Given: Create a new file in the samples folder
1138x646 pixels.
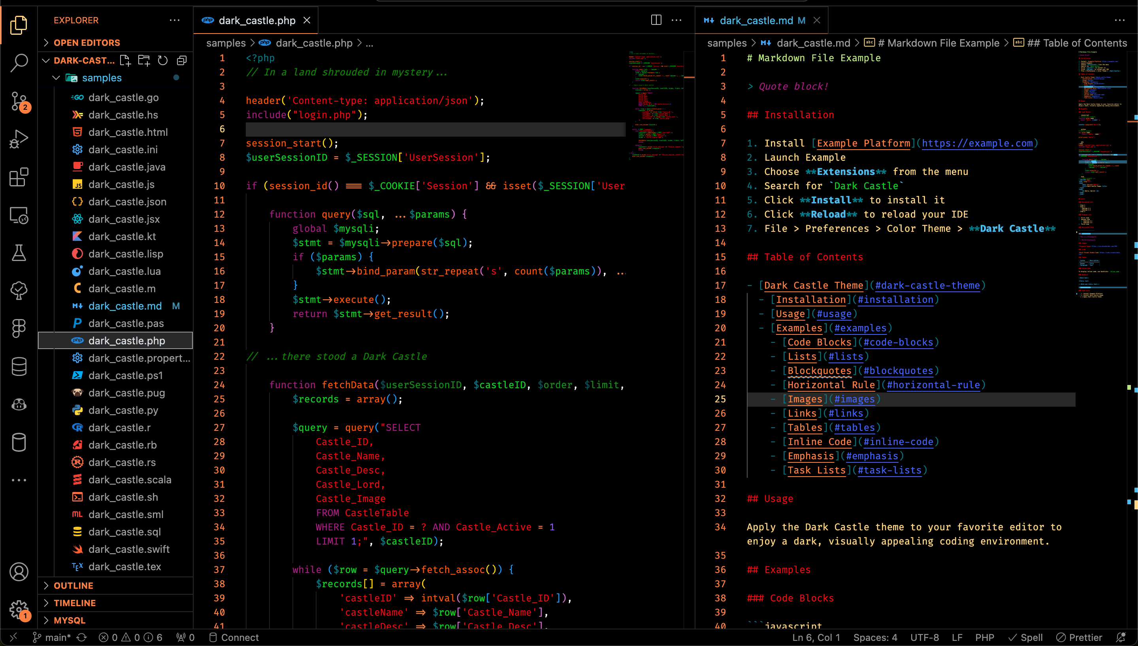Looking at the screenshot, I should [126, 60].
